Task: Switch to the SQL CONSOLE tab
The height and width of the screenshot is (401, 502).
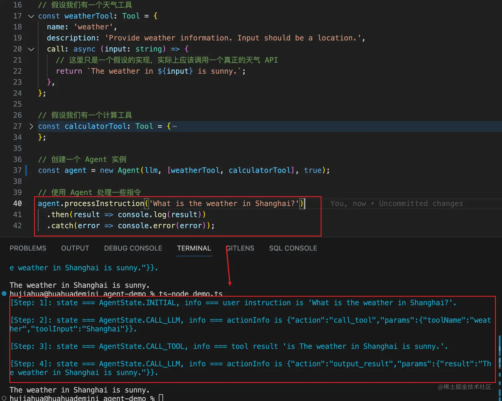Action: 293,248
